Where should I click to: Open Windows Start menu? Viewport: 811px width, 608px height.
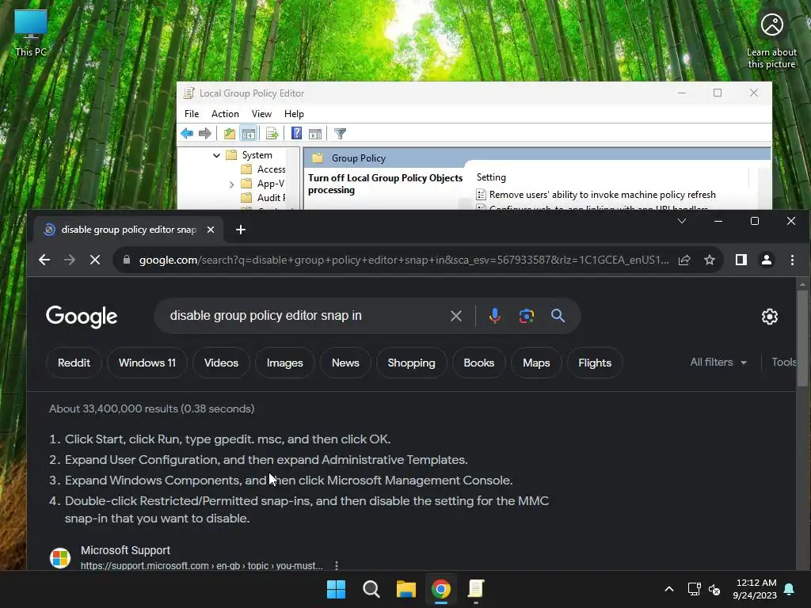(x=336, y=589)
